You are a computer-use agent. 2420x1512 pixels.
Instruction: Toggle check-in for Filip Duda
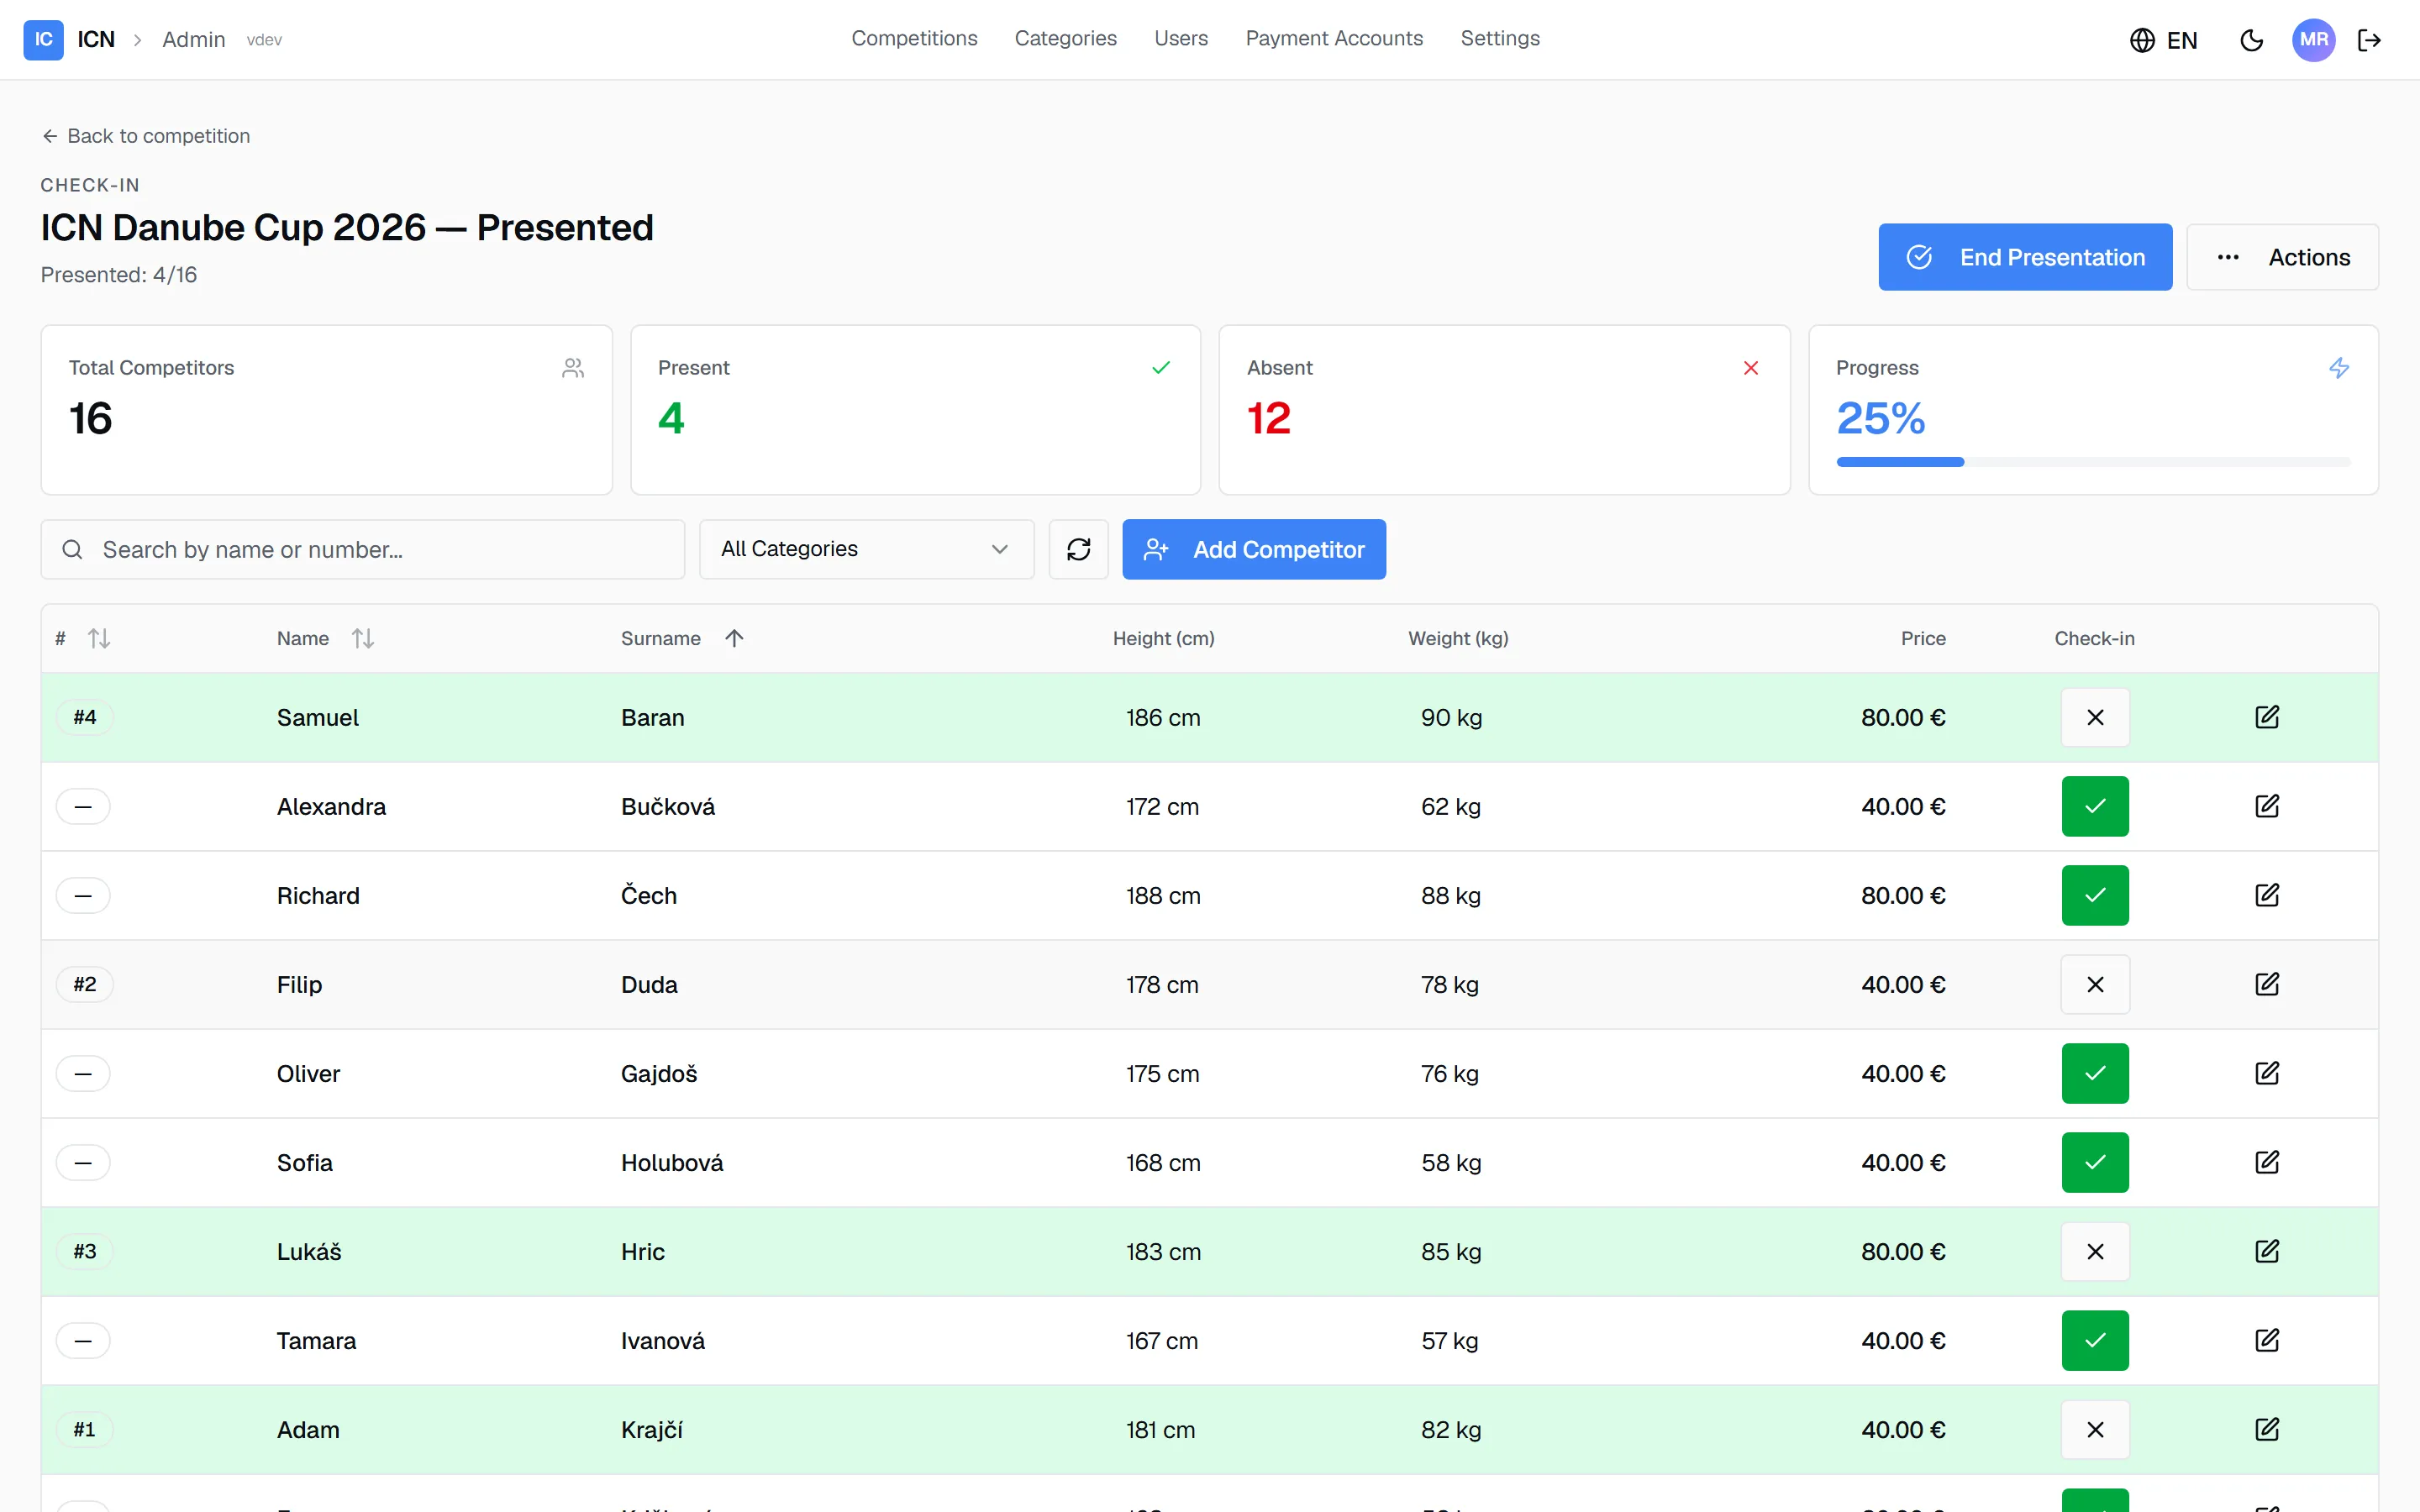2095,984
